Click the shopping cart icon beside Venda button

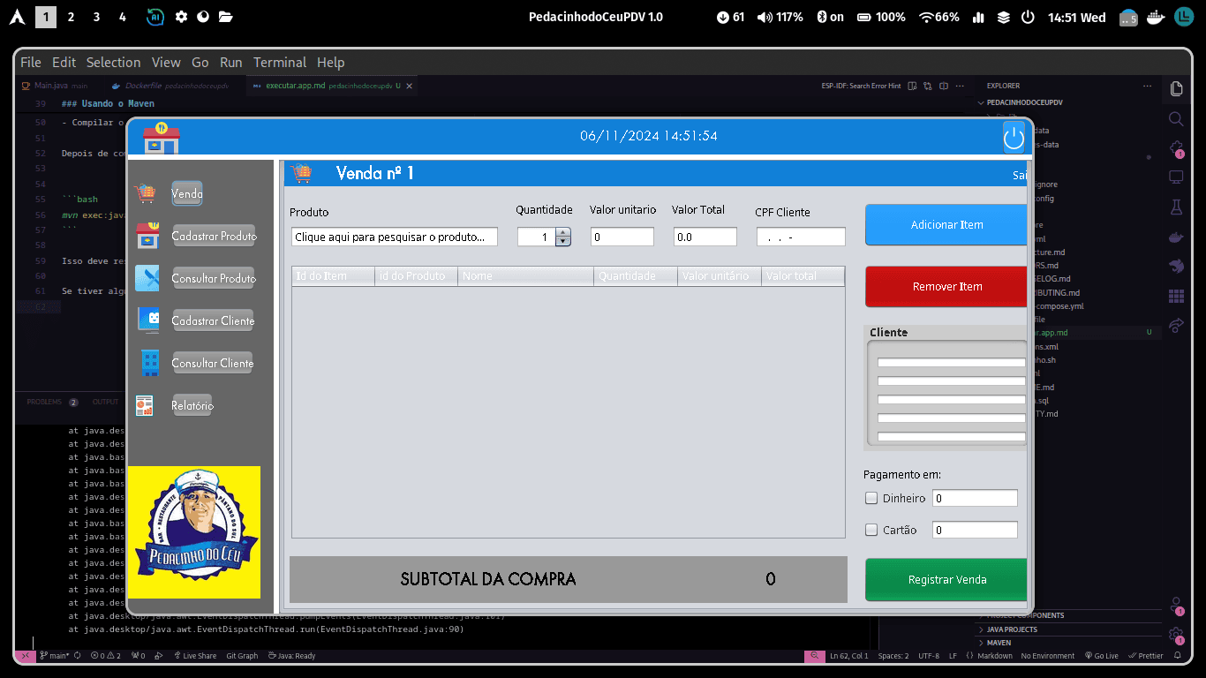(146, 193)
